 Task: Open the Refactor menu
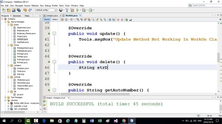35,6
